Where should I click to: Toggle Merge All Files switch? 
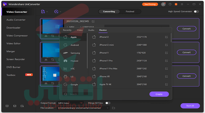click(x=108, y=103)
